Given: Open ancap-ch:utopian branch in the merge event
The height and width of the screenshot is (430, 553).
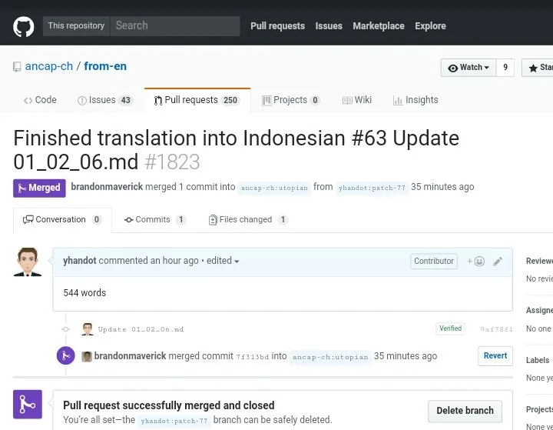Looking at the screenshot, I should click(330, 357).
